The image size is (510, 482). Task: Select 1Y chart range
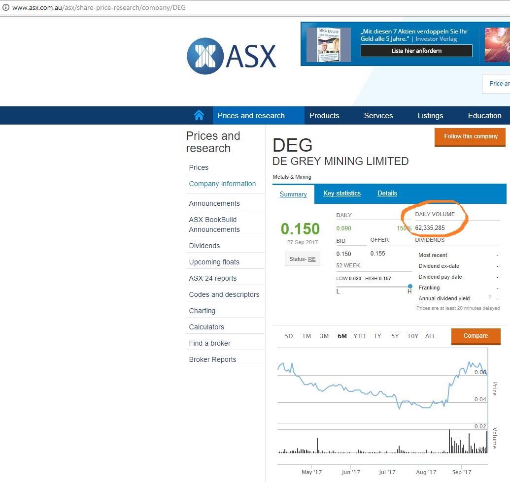(377, 336)
